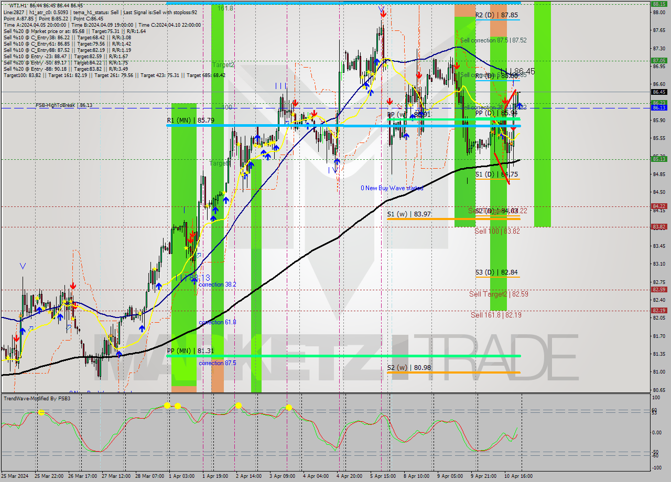The width and height of the screenshot is (671, 482).
Task: Select the '0 New Buy Wave started' annotation
Action: tap(392, 188)
